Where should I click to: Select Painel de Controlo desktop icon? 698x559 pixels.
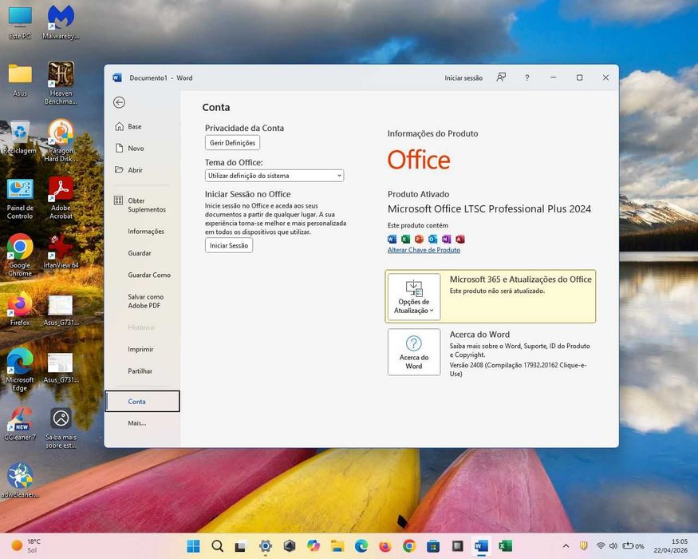click(x=20, y=199)
